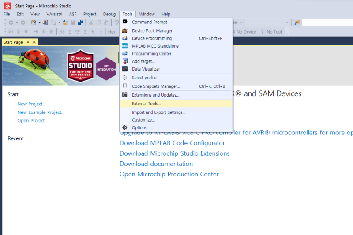The height and width of the screenshot is (235, 353).
Task: Open Data Visualizer from the menu
Action: click(x=146, y=69)
